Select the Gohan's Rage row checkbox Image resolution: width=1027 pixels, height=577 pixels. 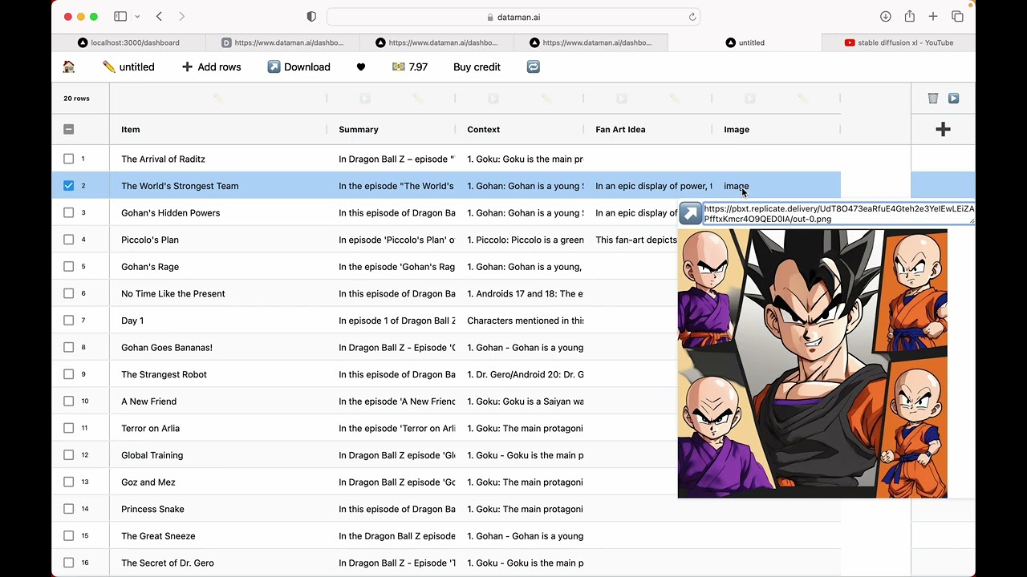68,267
